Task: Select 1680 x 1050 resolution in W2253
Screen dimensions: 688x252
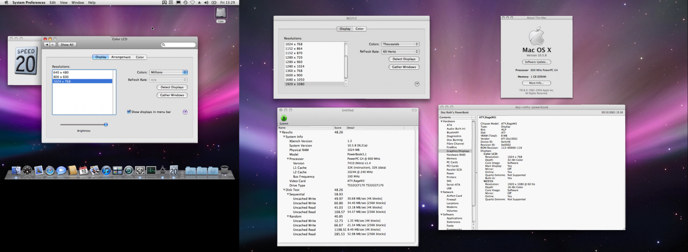Action: point(314,80)
